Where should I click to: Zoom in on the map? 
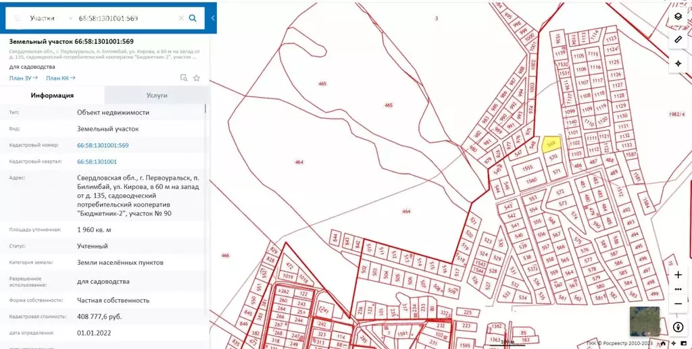click(x=678, y=275)
